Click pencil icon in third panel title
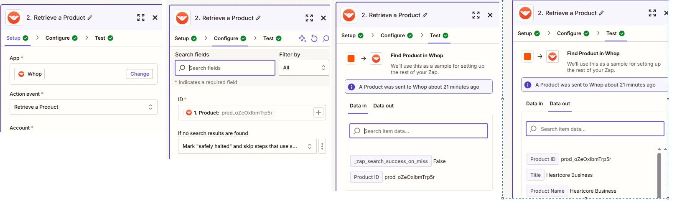Viewport: 677px width, 209px height. (425, 15)
